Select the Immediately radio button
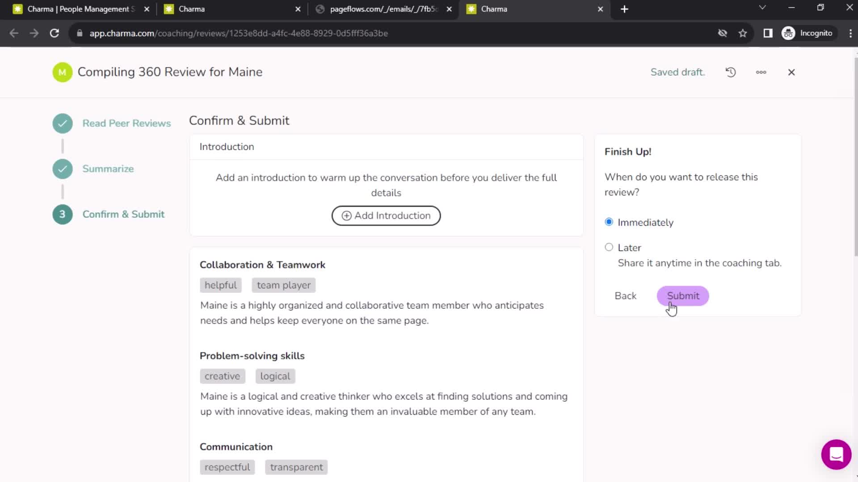The image size is (858, 482). 609,222
